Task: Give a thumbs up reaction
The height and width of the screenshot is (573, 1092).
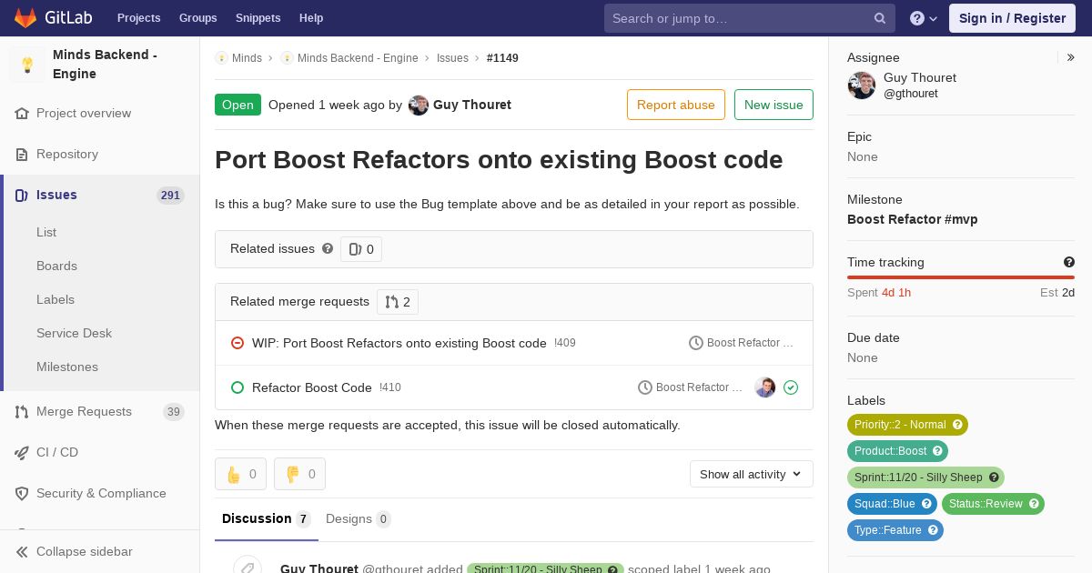Action: coord(240,474)
